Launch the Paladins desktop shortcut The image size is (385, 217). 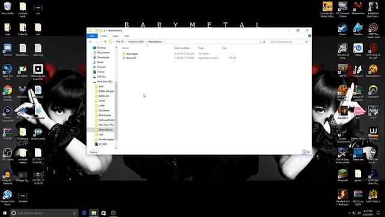(358, 29)
